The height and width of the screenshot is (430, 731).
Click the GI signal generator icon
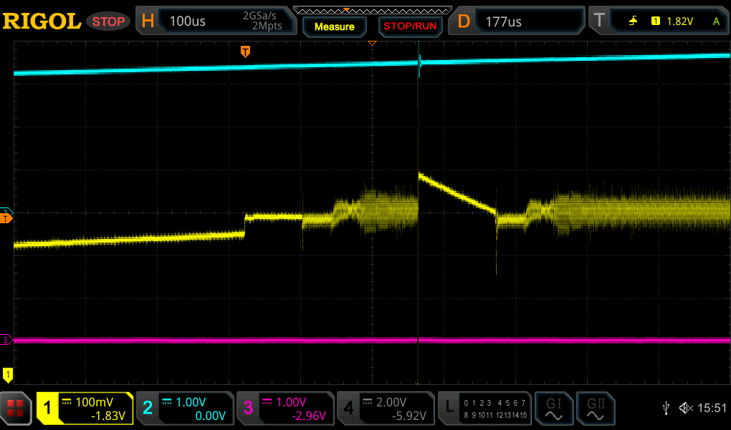(553, 409)
